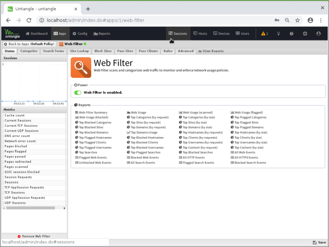Open the user account icon menu
Image resolution: width=329 pixels, height=247 pixels.
pyautogui.click(x=318, y=34)
